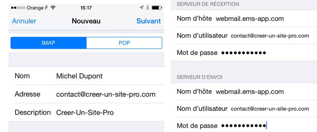Tap the Orange F carrier label

click(38, 8)
